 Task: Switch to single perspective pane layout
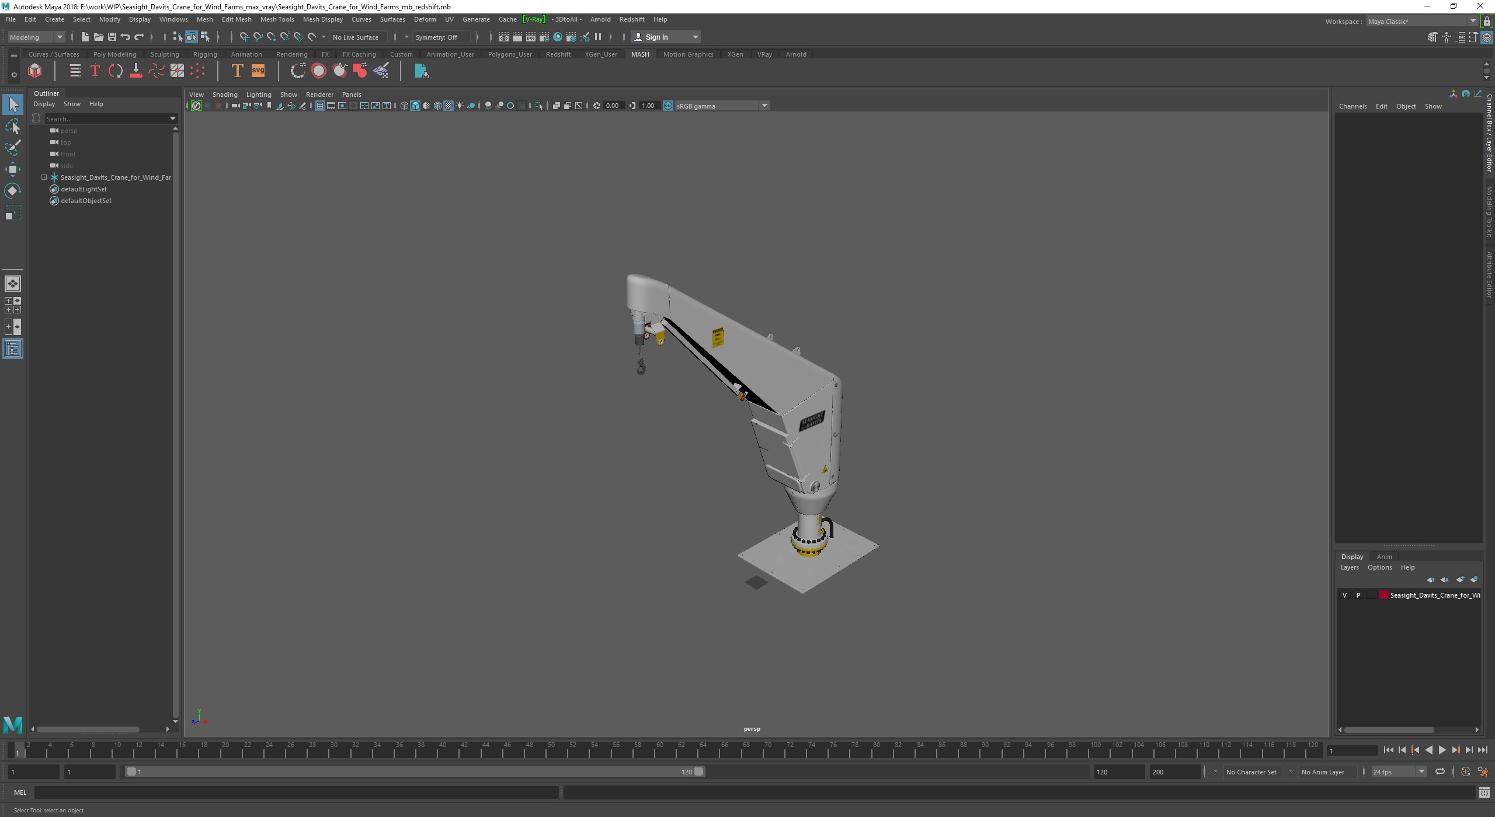pos(13,284)
